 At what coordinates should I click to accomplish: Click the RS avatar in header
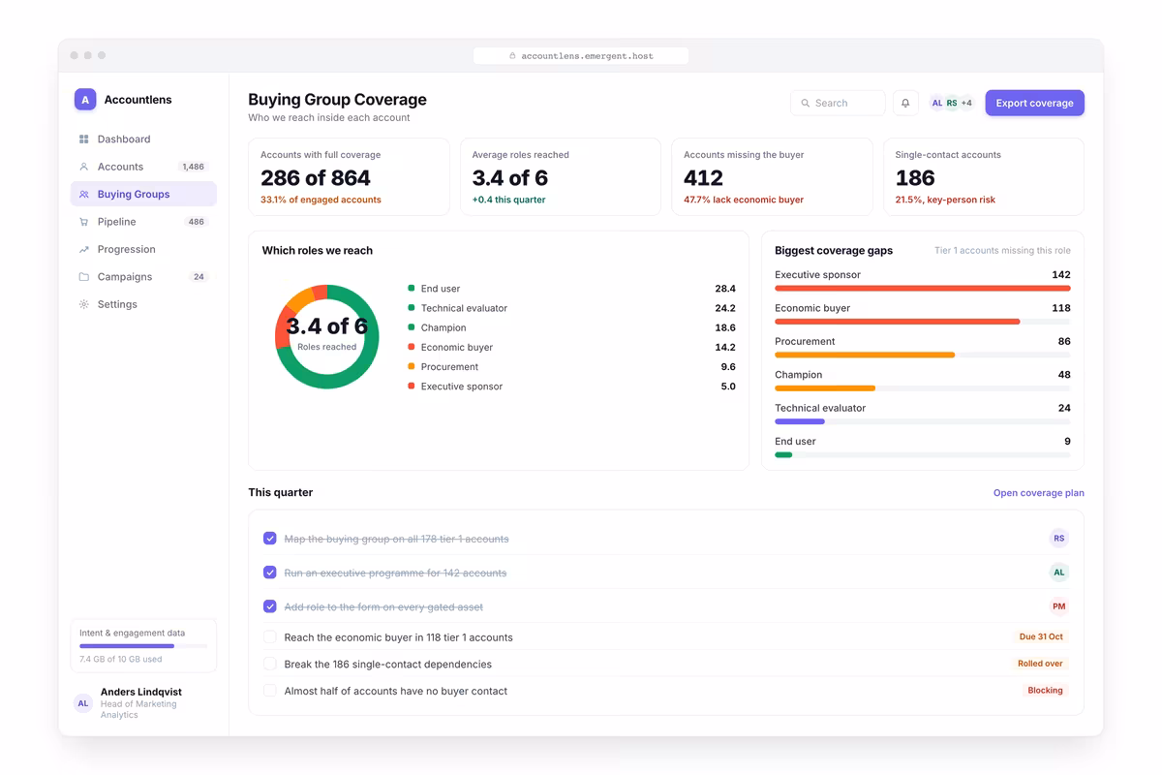tap(952, 103)
